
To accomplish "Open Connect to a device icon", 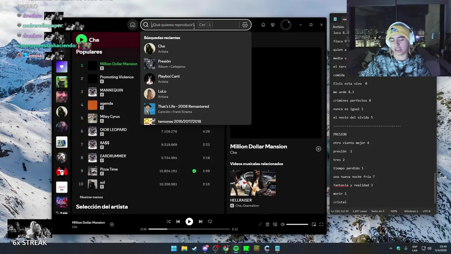I will (x=275, y=224).
